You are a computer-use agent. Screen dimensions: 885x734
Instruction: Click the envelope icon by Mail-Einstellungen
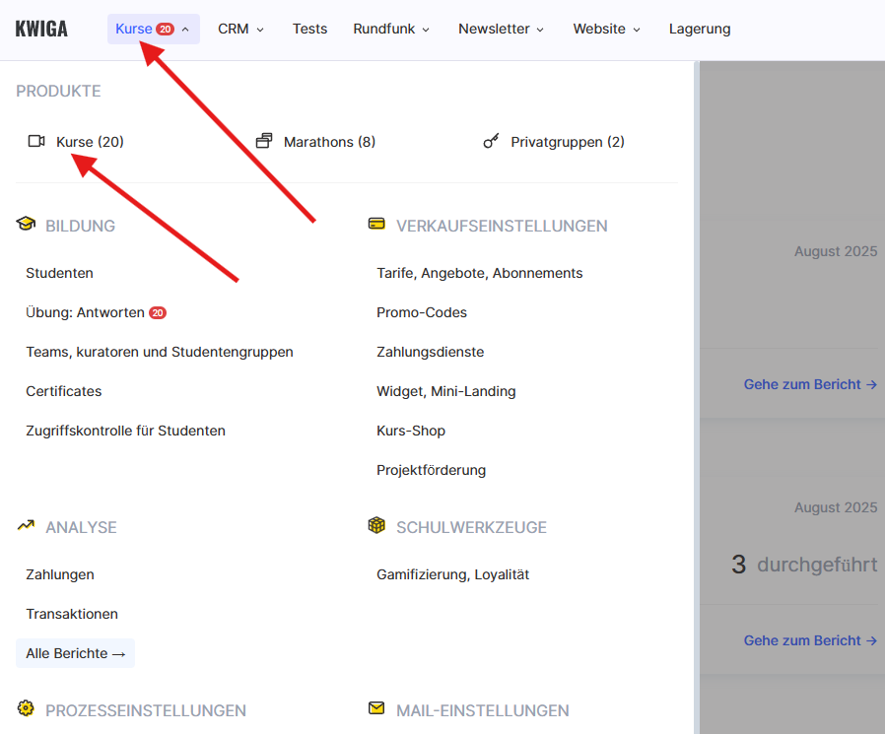(376, 708)
